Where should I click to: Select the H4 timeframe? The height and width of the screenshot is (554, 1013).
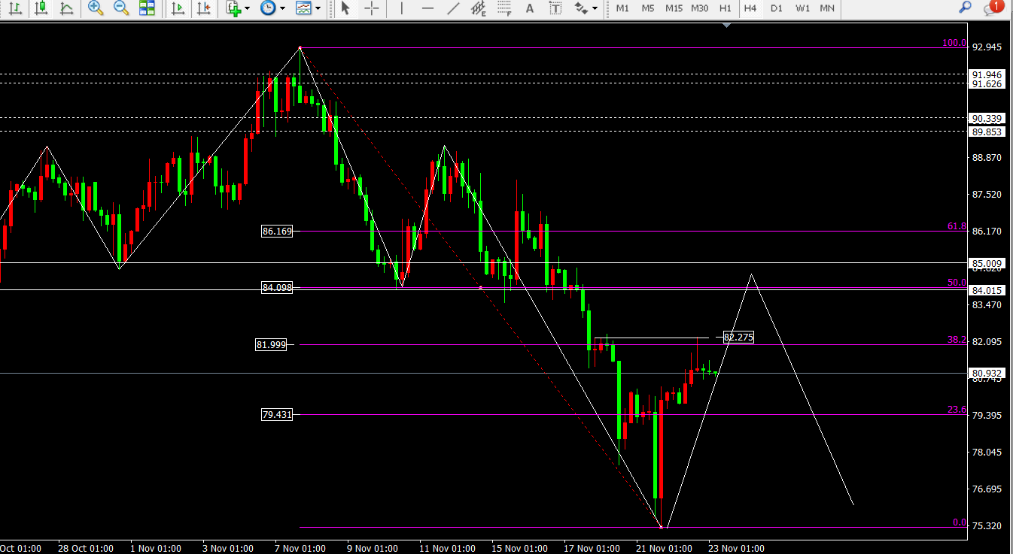point(750,8)
